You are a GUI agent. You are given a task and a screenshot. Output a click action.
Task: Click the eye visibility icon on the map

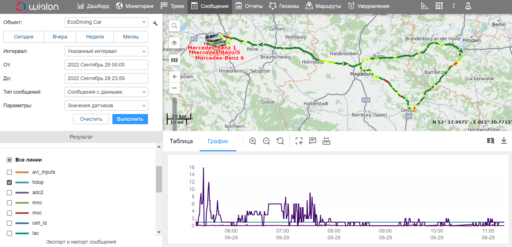click(x=174, y=43)
